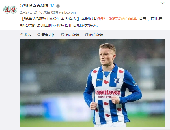Rotate the image right with 向右旋转

(x=94, y=35)
